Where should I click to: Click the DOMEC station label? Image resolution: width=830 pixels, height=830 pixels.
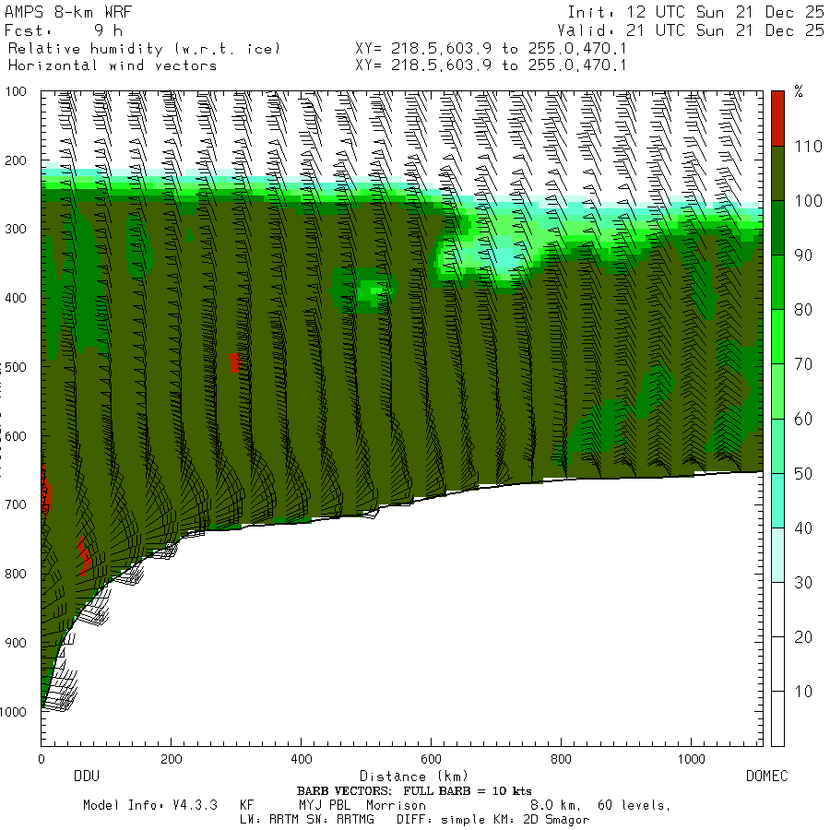click(x=767, y=776)
